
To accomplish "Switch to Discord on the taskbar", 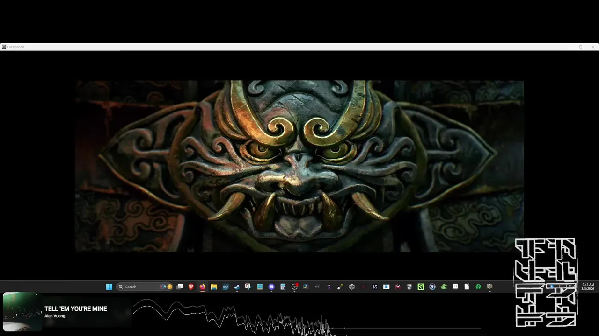I will click(x=271, y=287).
